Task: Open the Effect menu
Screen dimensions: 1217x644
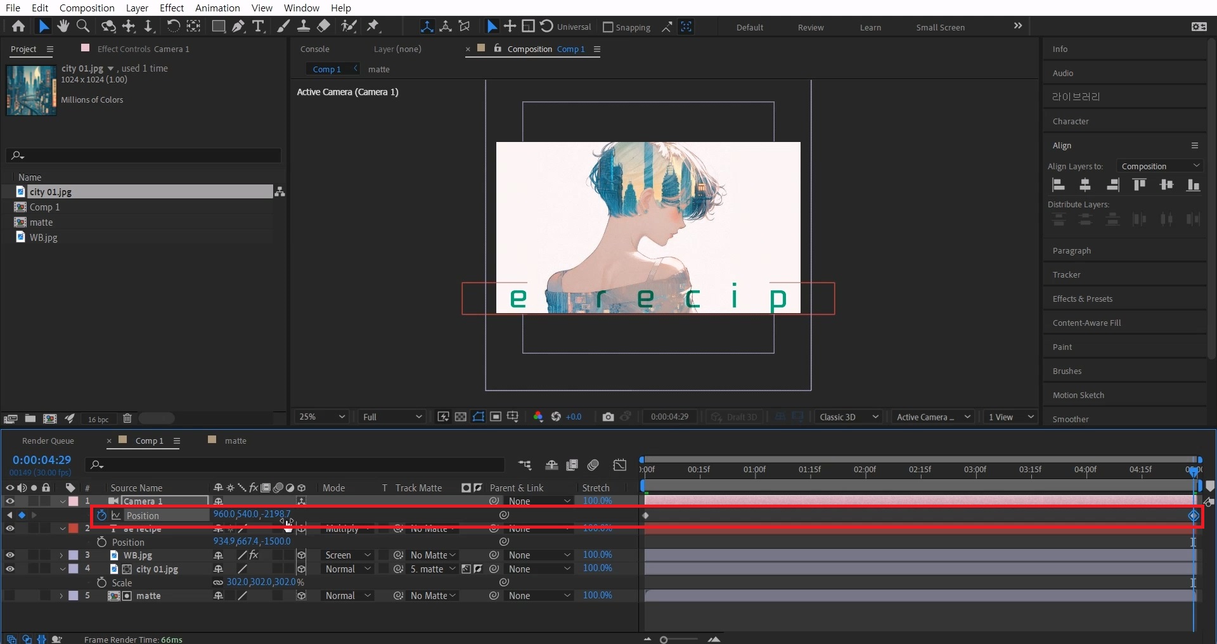Action: (x=172, y=8)
